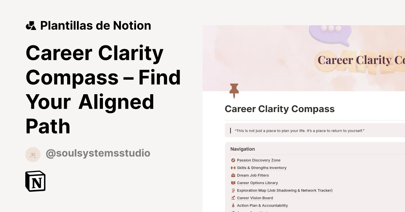
Task: Open the Career Options Library link
Action: click(x=257, y=183)
